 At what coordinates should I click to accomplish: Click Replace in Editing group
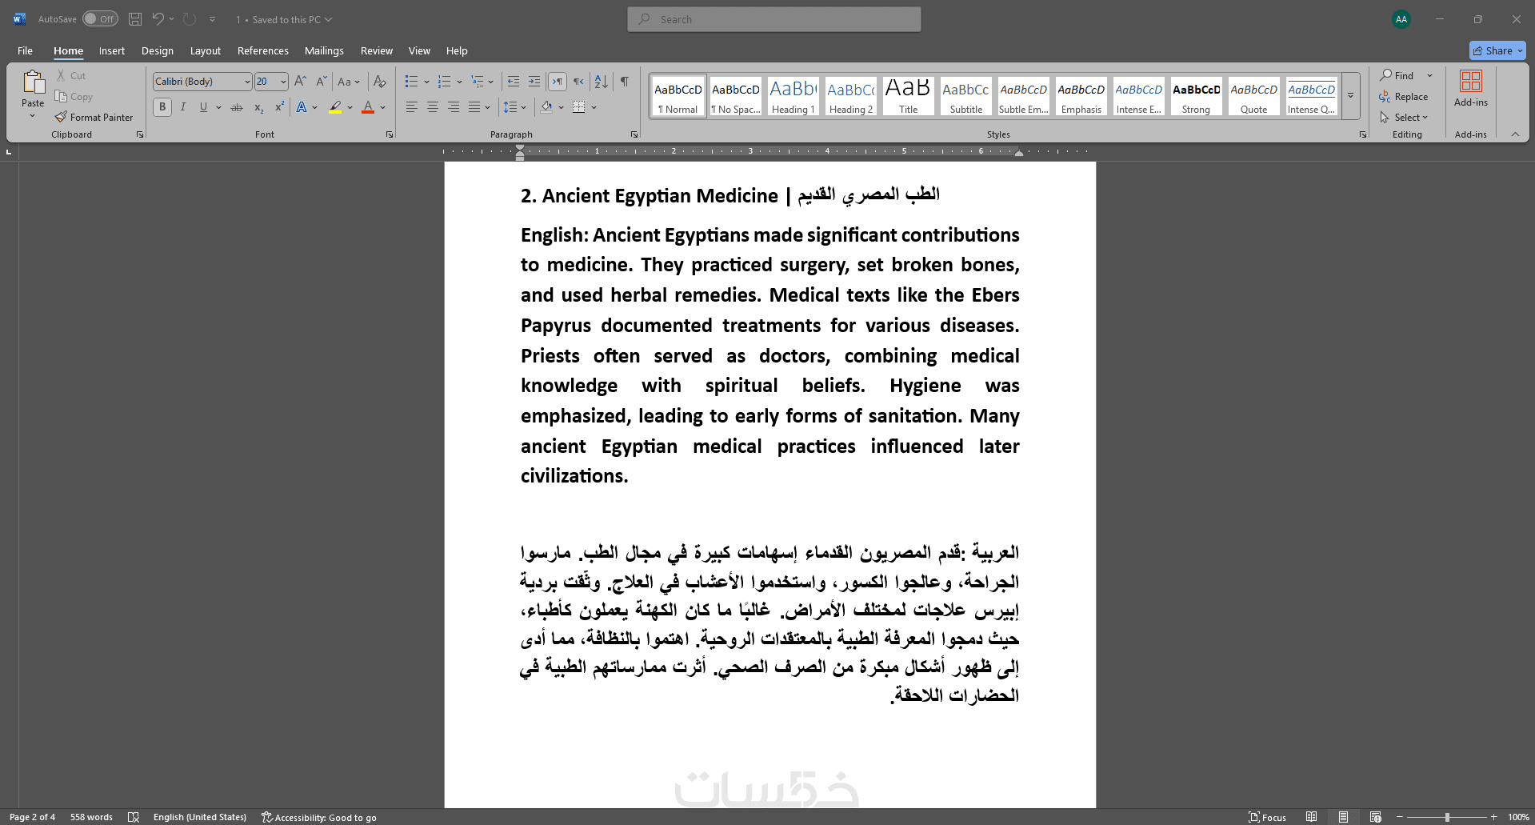click(1404, 97)
